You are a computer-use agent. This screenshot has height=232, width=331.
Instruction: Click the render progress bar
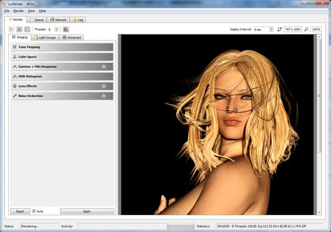[x=181, y=226]
